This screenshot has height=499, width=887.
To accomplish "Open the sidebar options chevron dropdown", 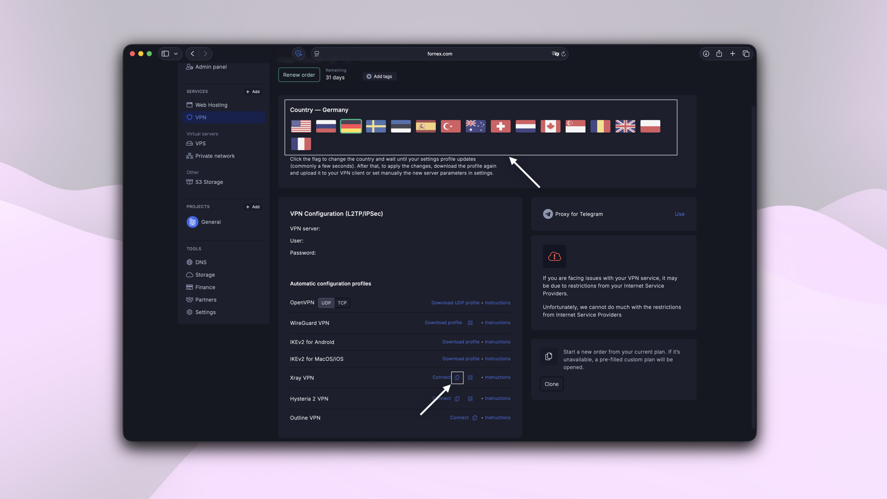I will tap(176, 54).
